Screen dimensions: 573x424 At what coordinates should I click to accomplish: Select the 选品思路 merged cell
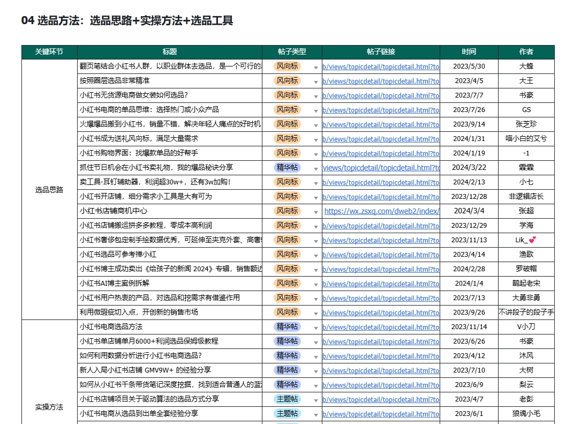[49, 190]
